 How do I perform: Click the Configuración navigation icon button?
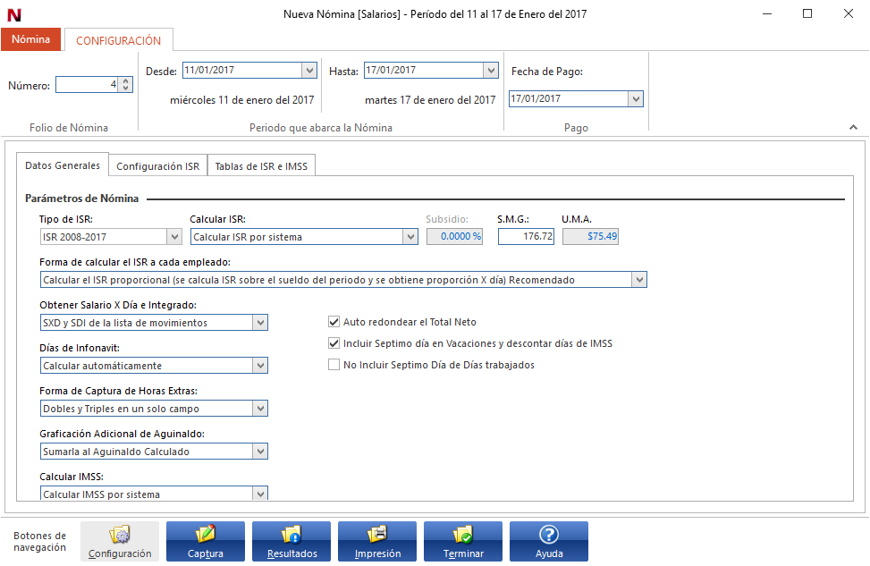tap(120, 542)
